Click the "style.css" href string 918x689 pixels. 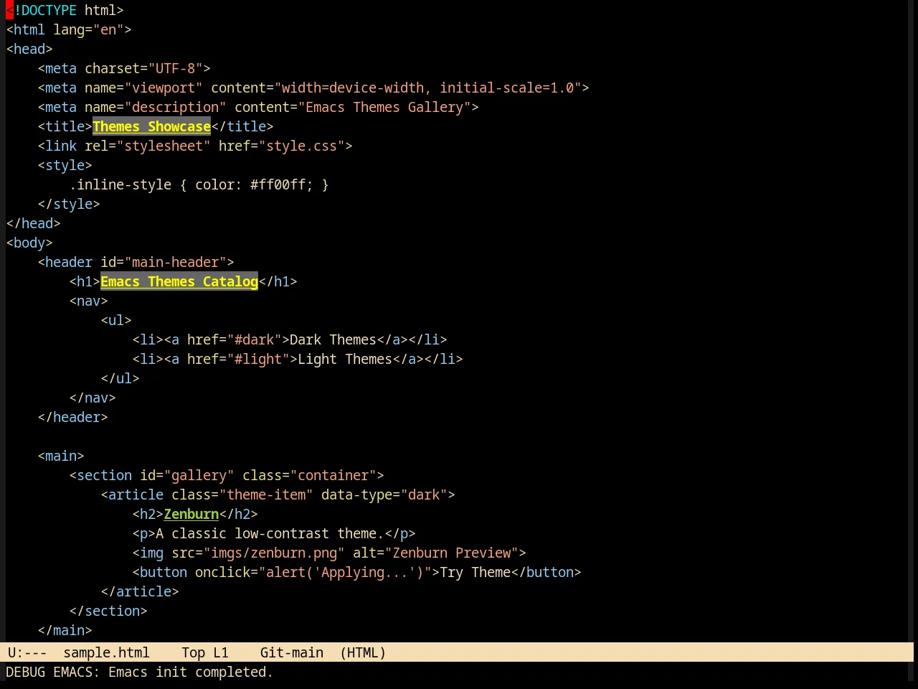click(301, 146)
